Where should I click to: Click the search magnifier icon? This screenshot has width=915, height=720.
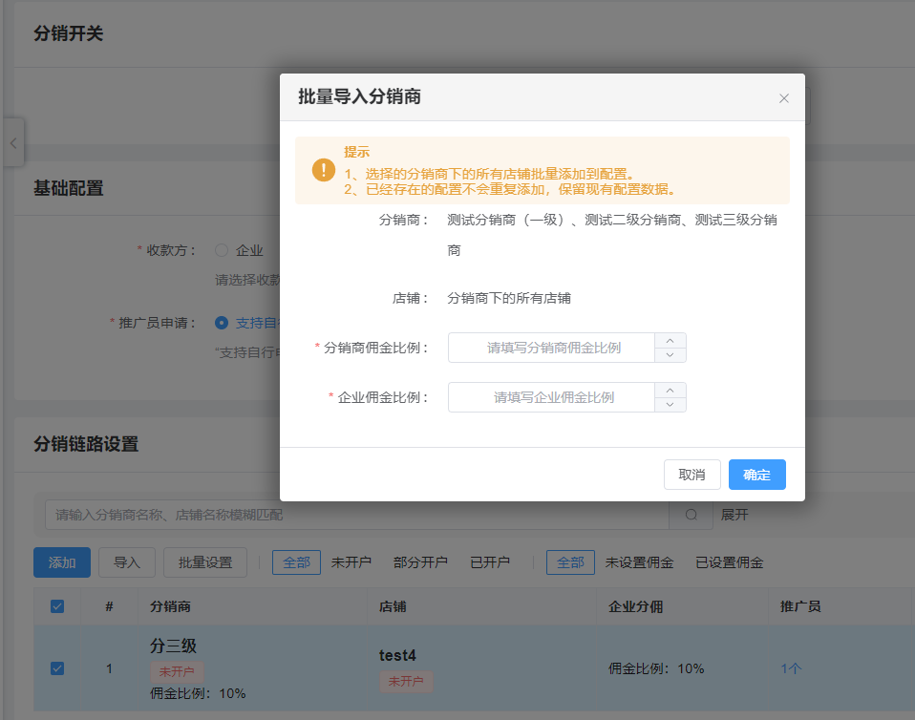(691, 514)
